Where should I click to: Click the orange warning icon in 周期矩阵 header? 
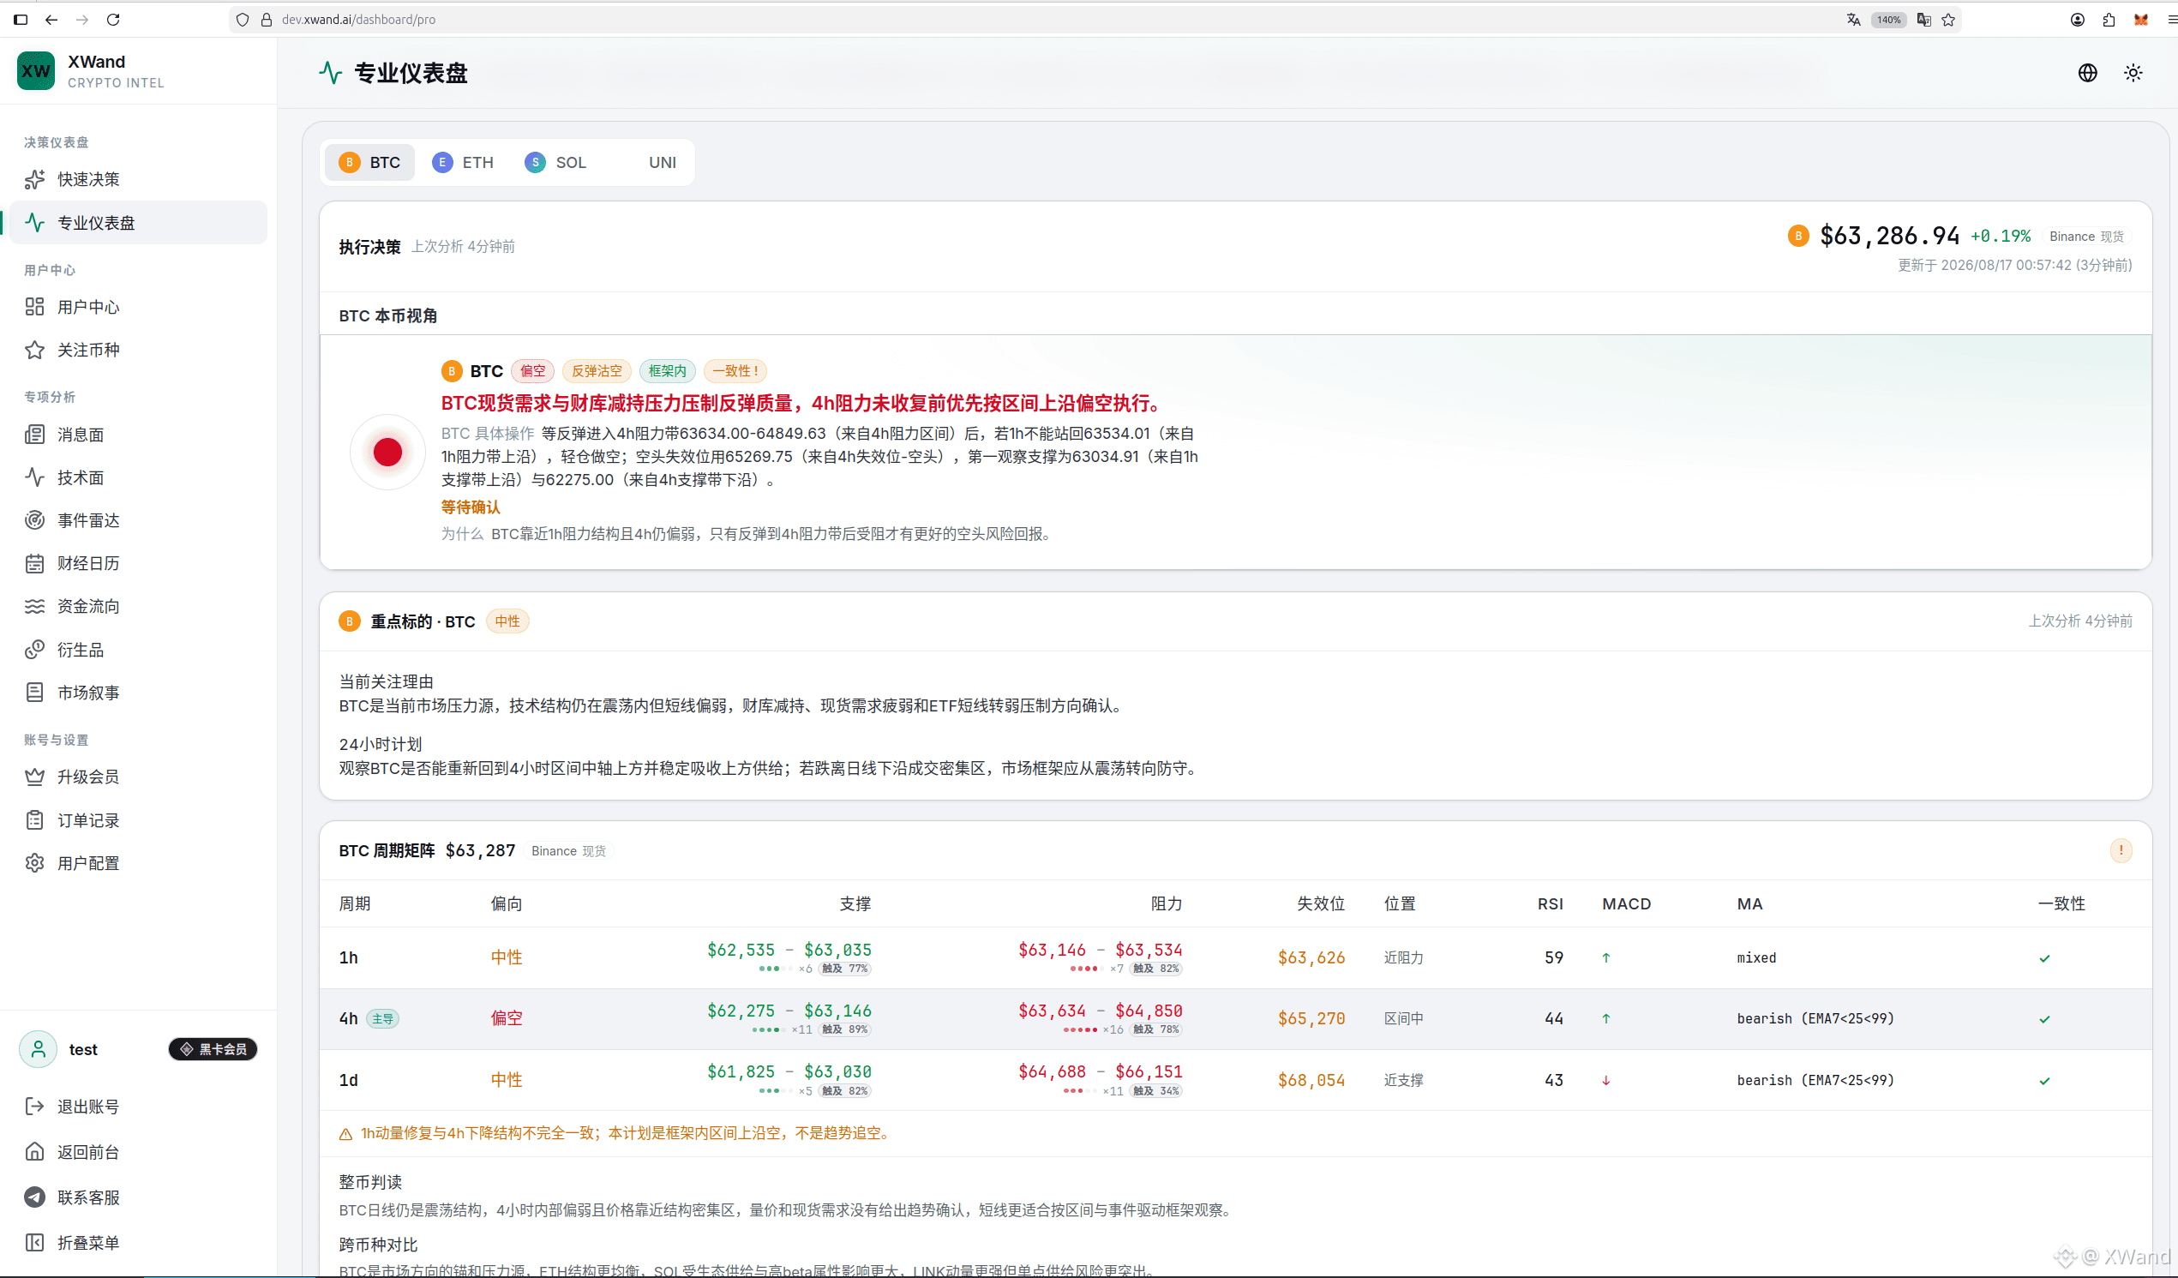click(x=2121, y=851)
